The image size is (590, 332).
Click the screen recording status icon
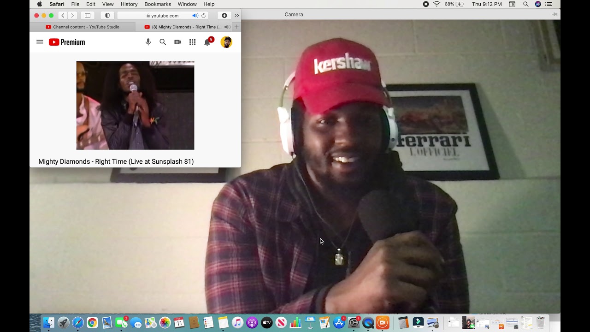(x=425, y=4)
